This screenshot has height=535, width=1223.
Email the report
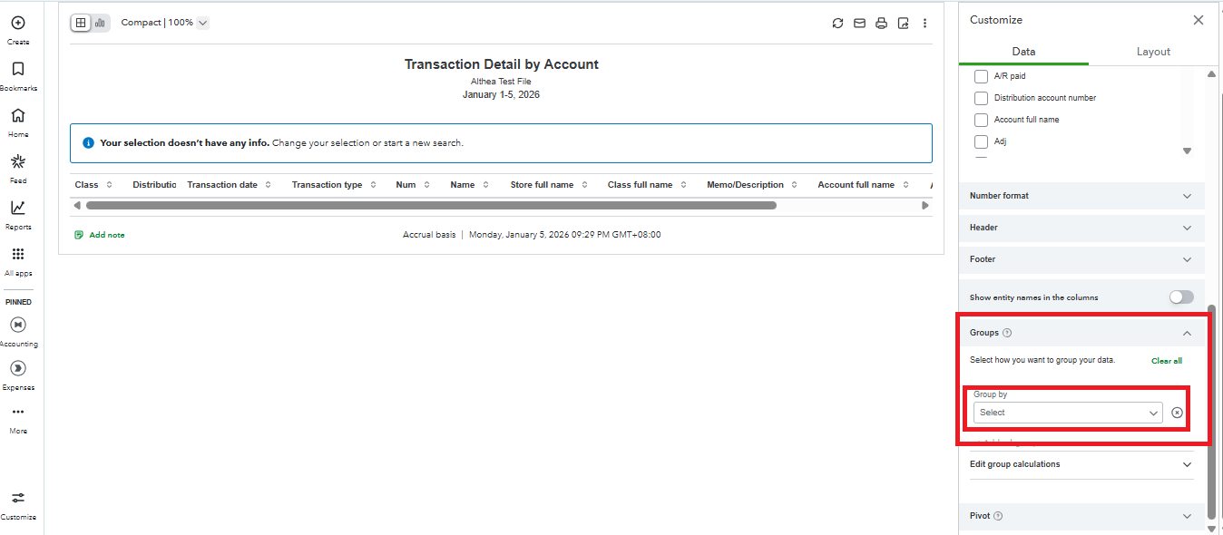point(859,24)
